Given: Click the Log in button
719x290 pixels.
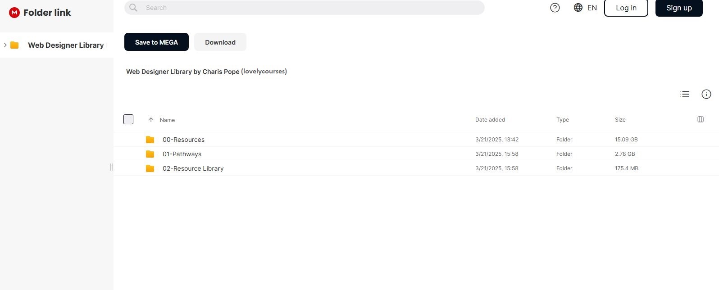Looking at the screenshot, I should [x=626, y=8].
